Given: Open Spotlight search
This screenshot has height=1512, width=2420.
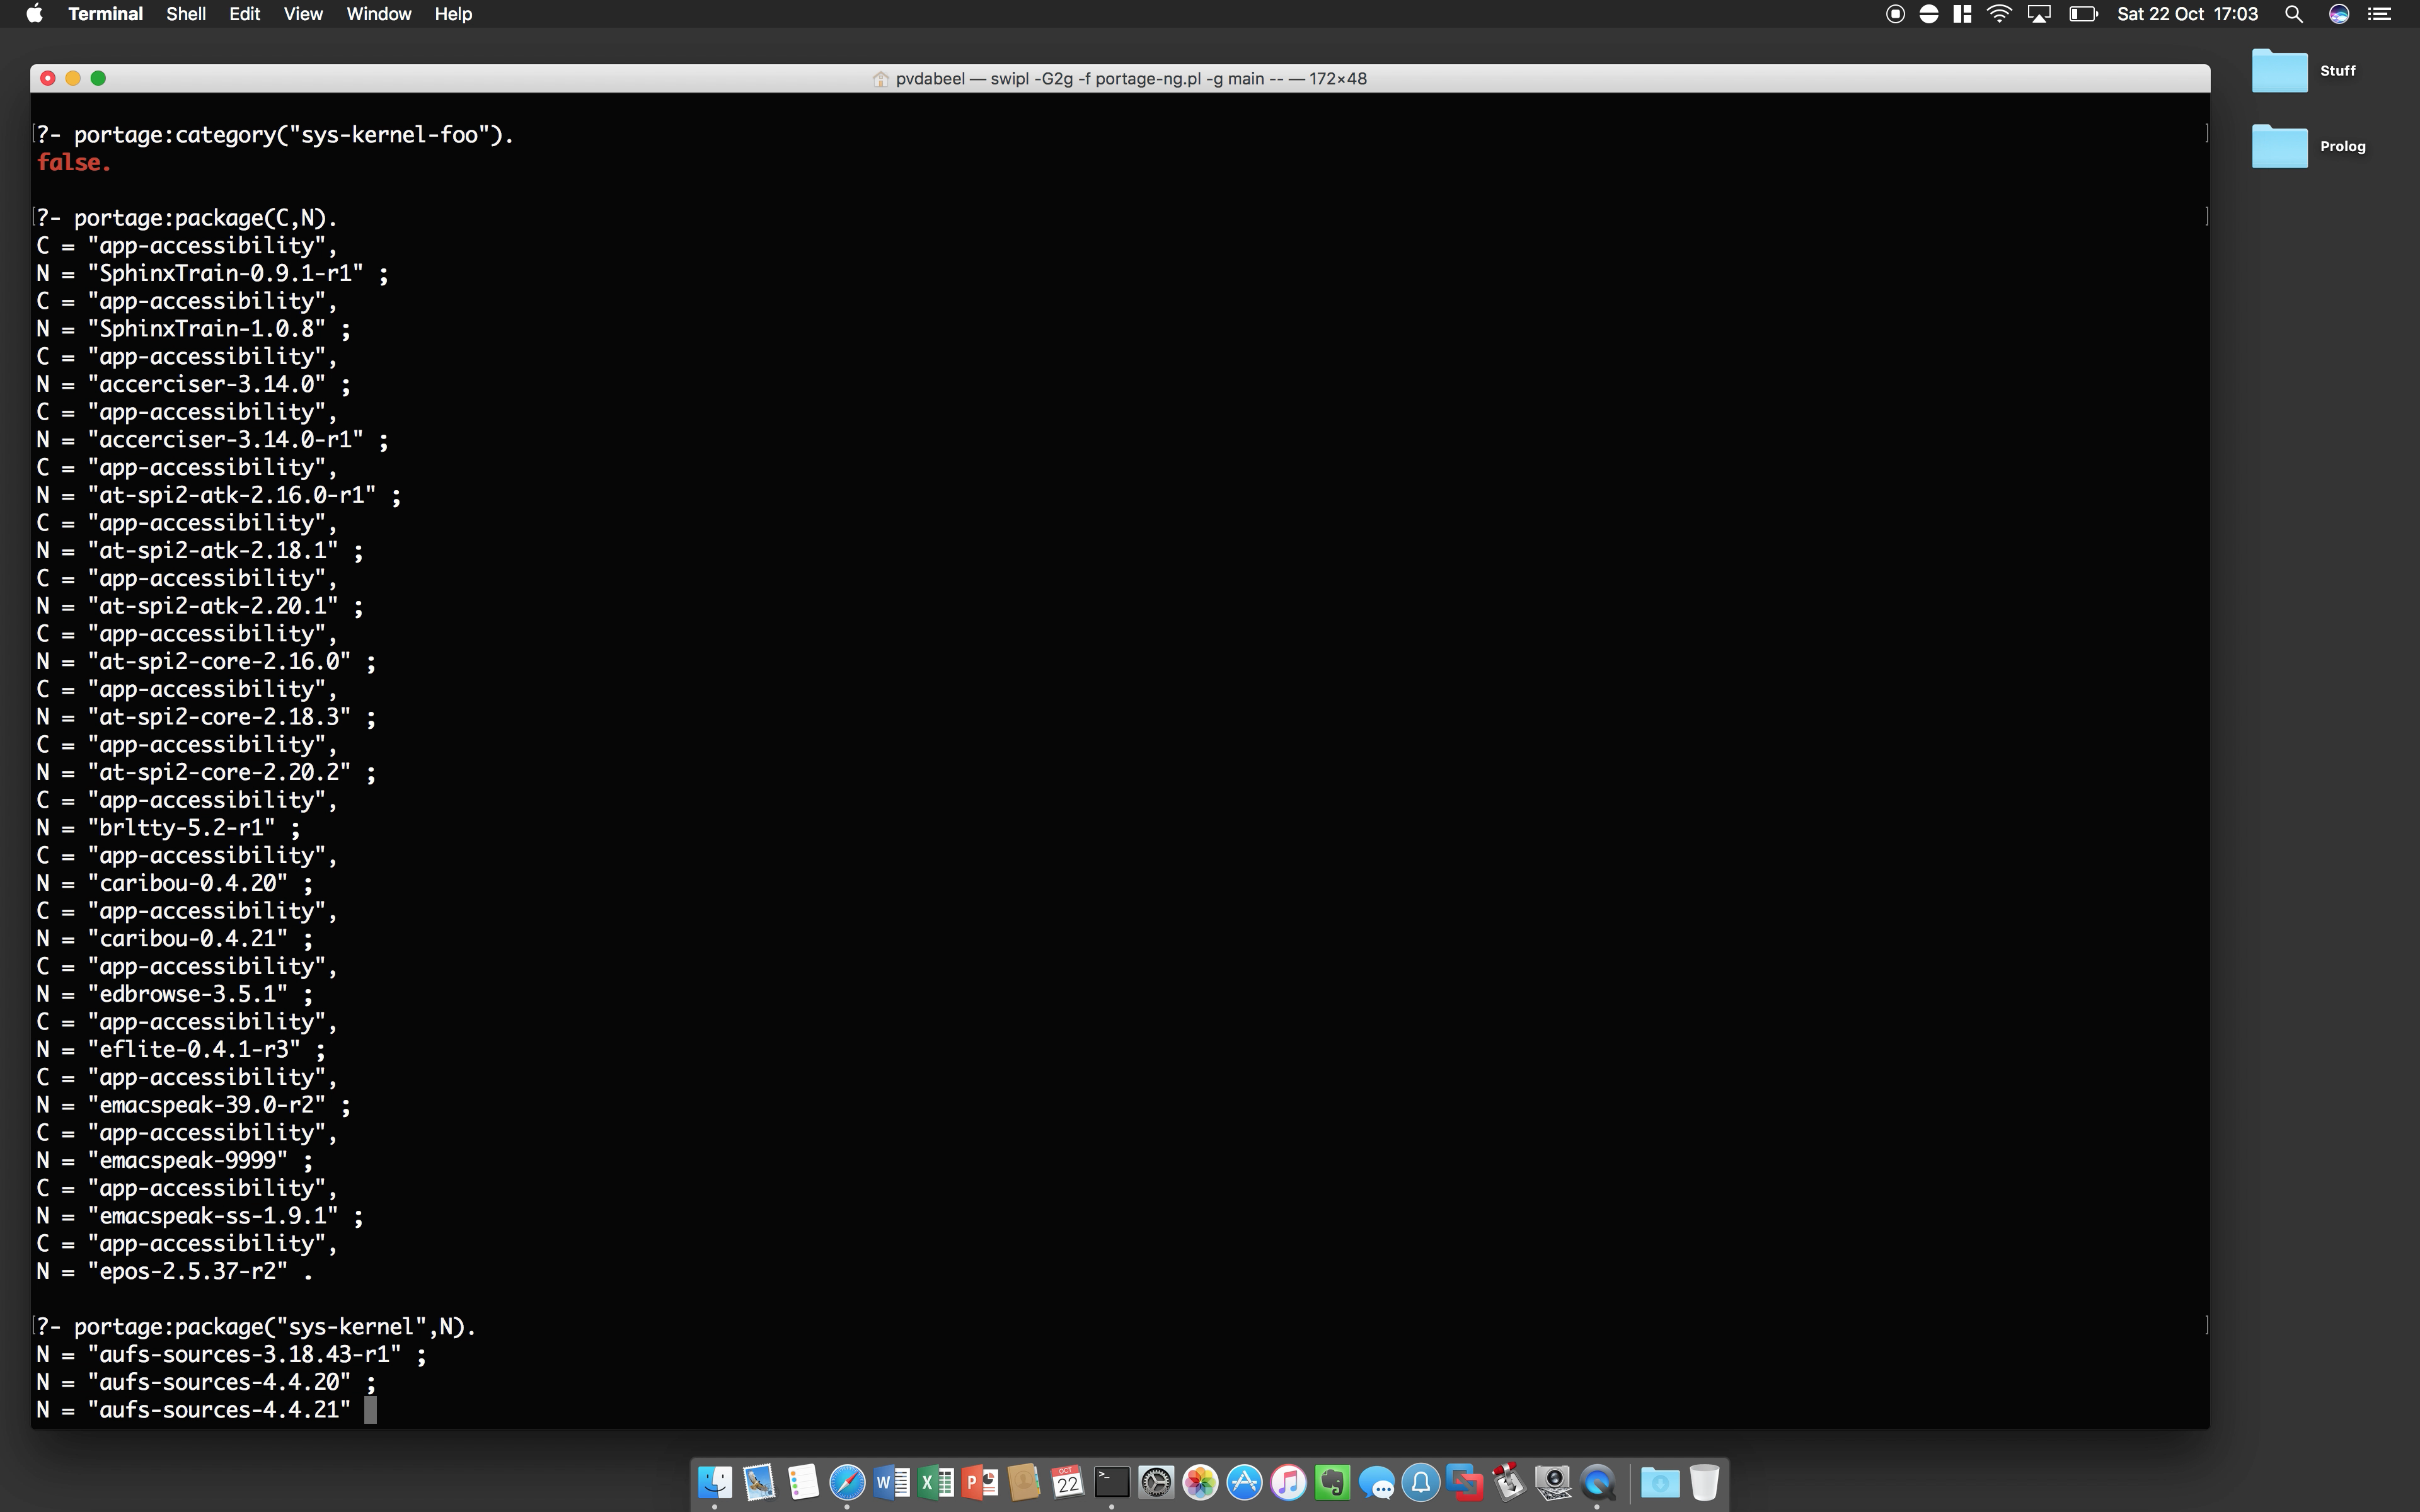Looking at the screenshot, I should 2294,14.
